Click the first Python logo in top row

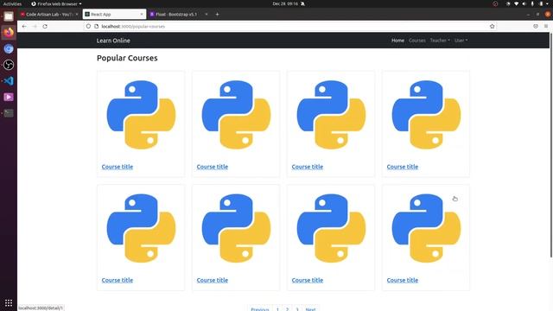click(x=141, y=115)
